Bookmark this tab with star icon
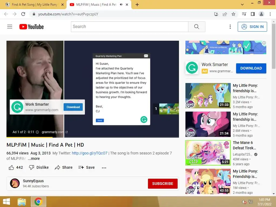 coord(233,14)
